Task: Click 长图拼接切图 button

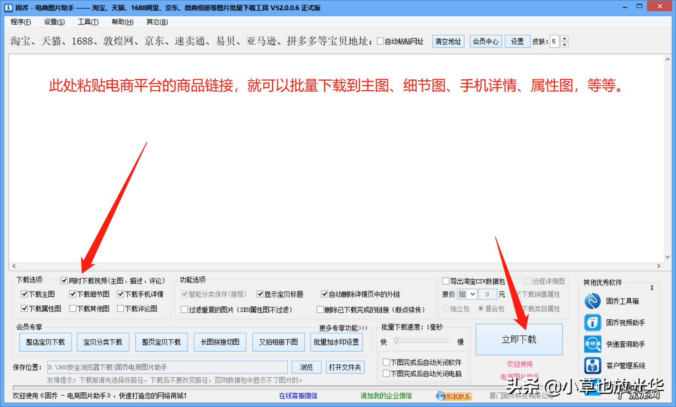Action: click(x=220, y=342)
